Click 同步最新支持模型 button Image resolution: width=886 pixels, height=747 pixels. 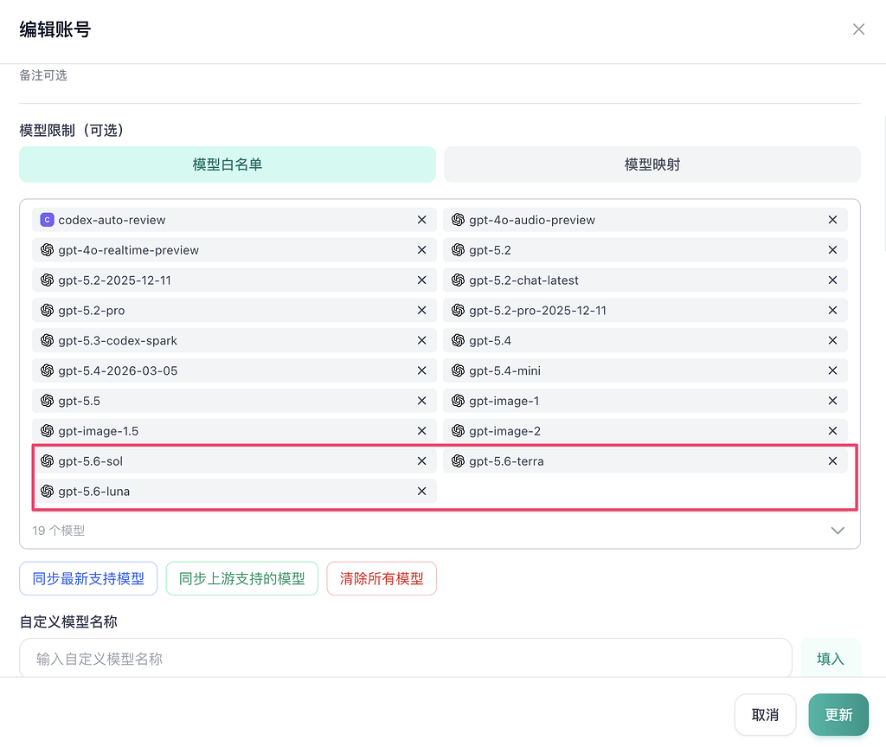click(88, 578)
